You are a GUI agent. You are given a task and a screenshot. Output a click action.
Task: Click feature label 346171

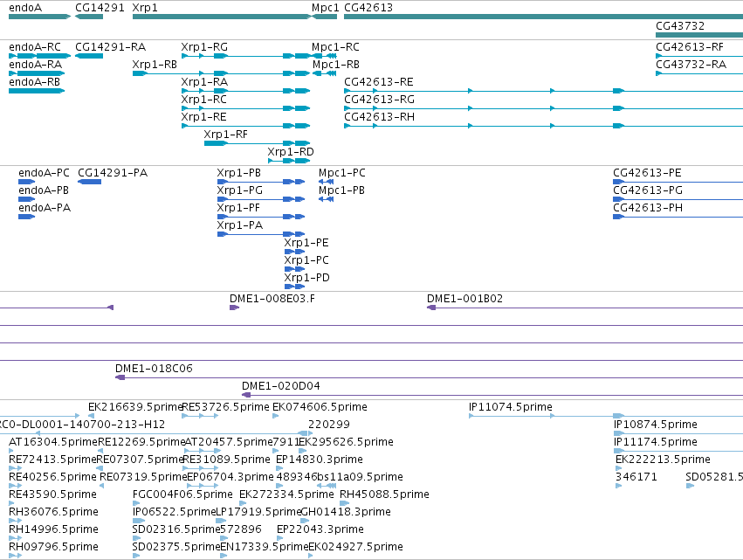pos(636,476)
